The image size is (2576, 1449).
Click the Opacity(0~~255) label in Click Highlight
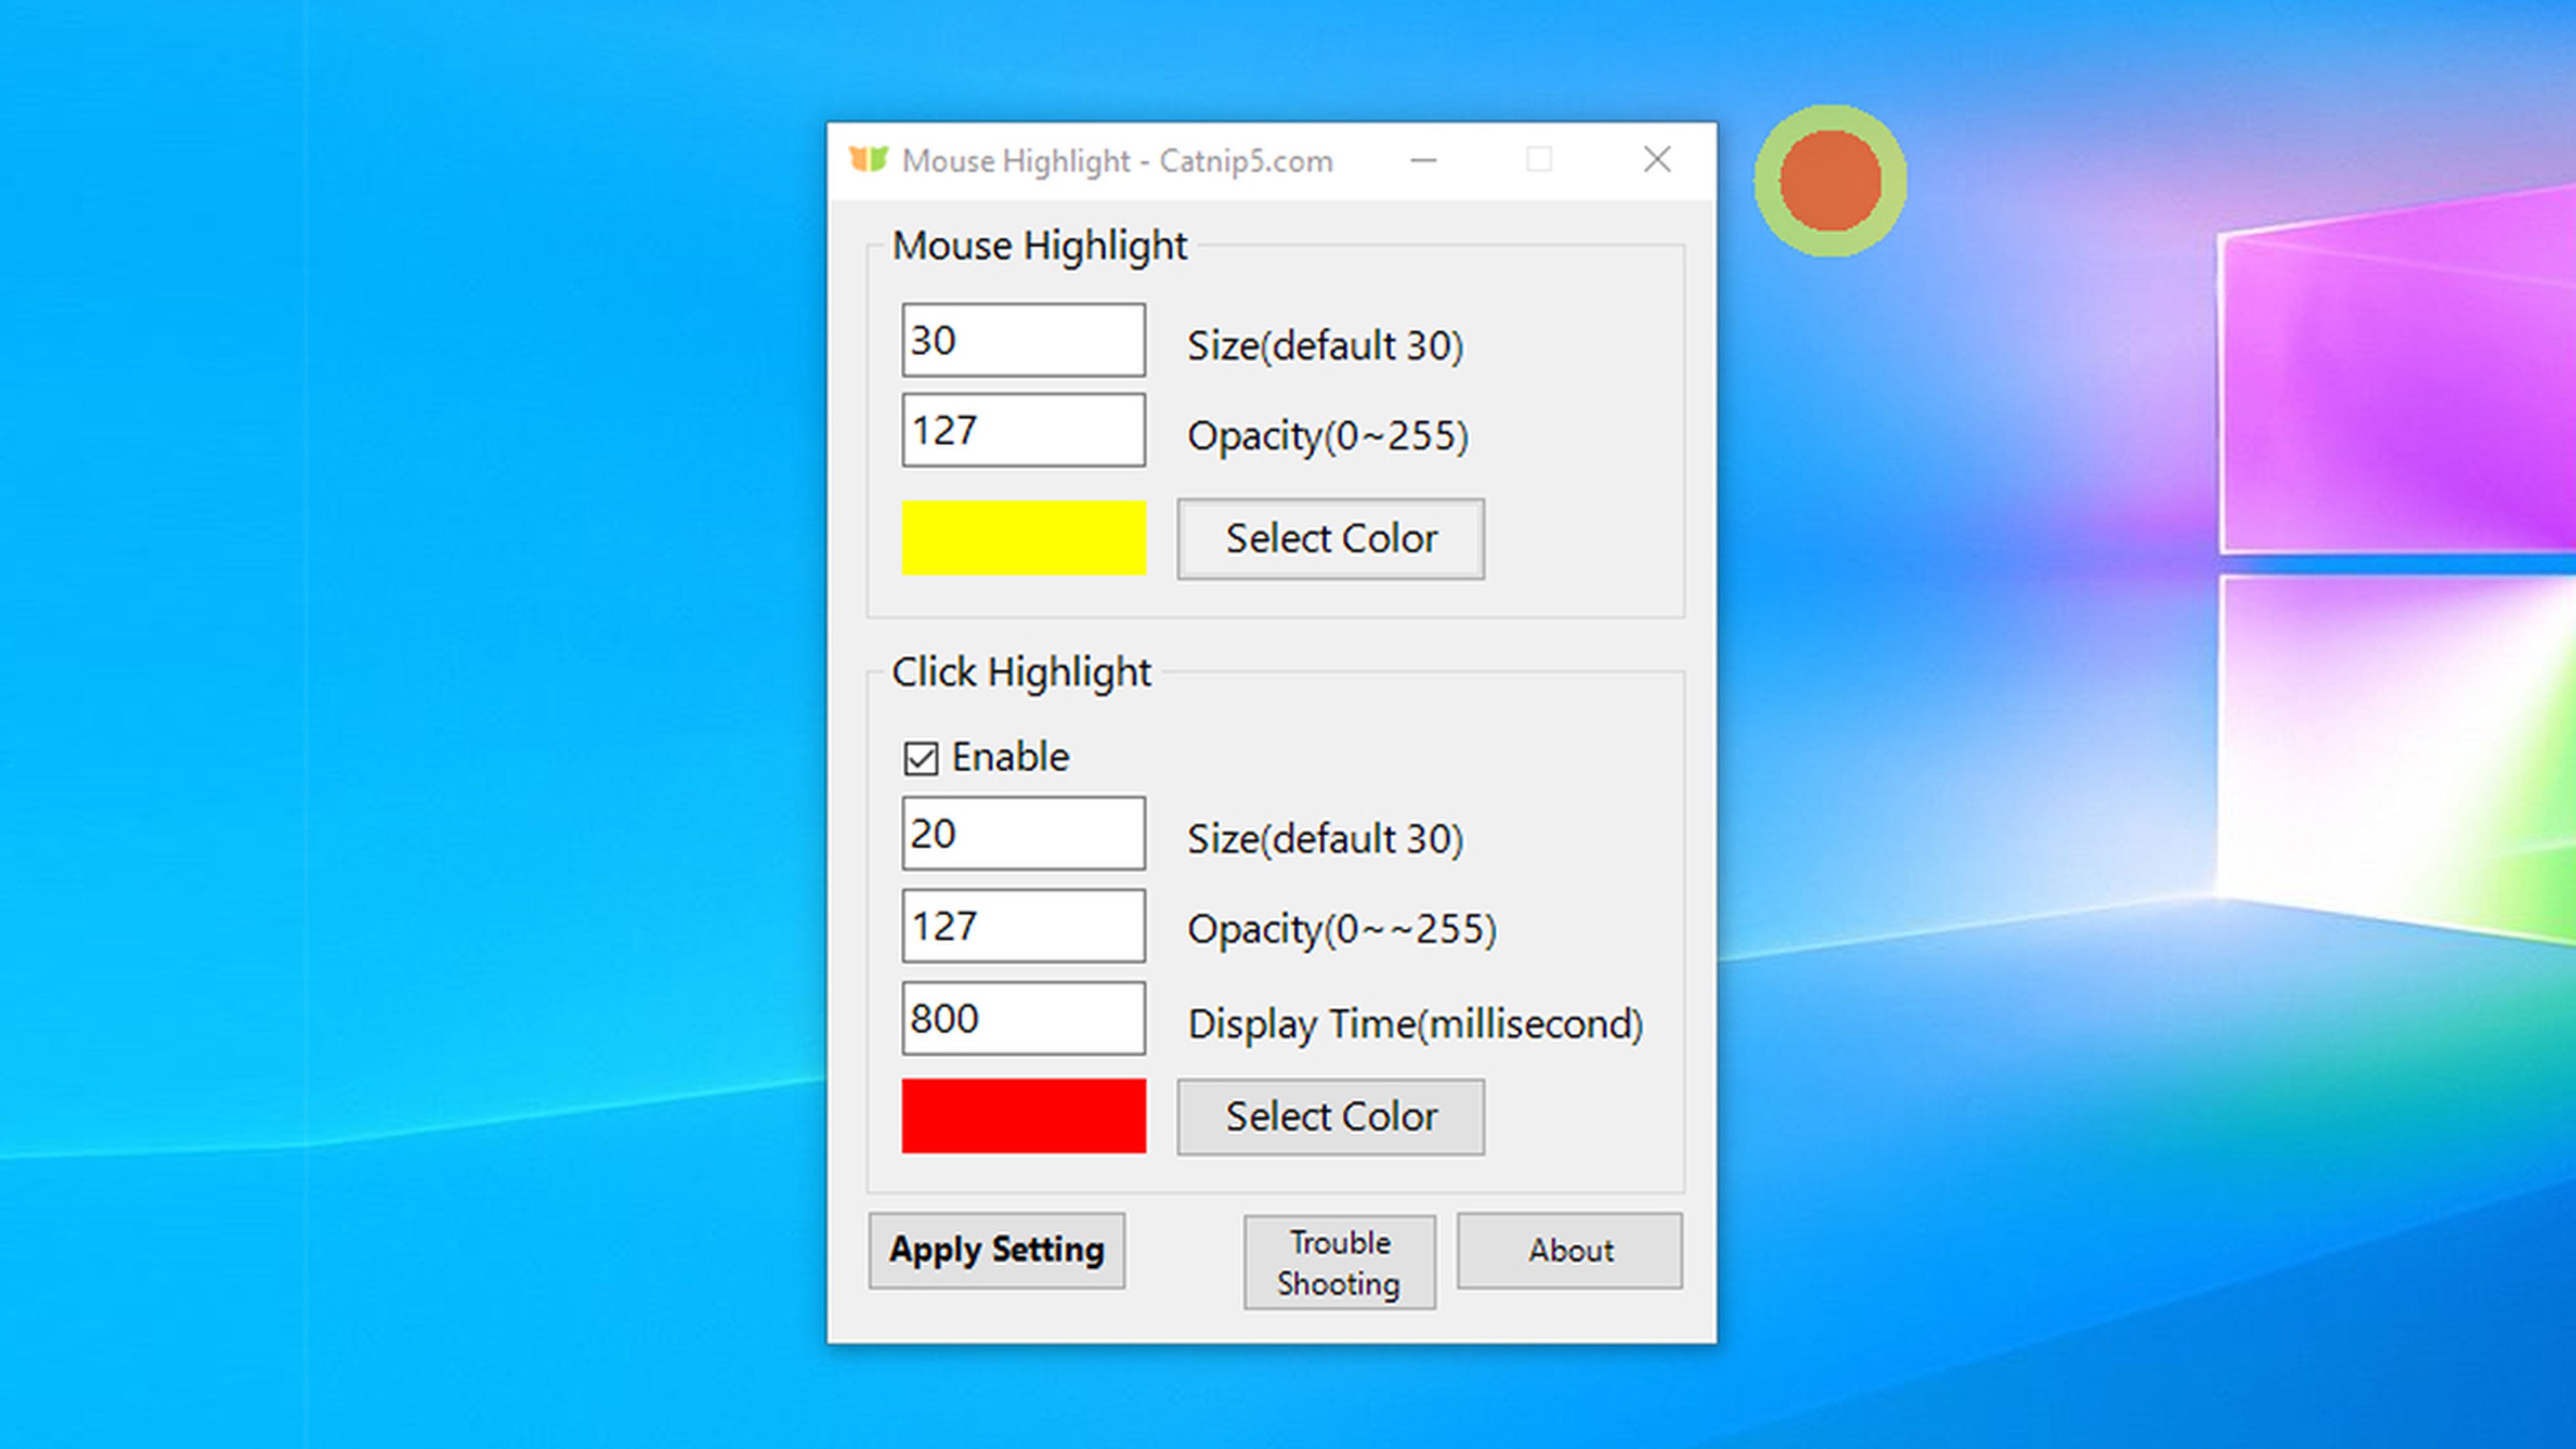tap(1341, 929)
